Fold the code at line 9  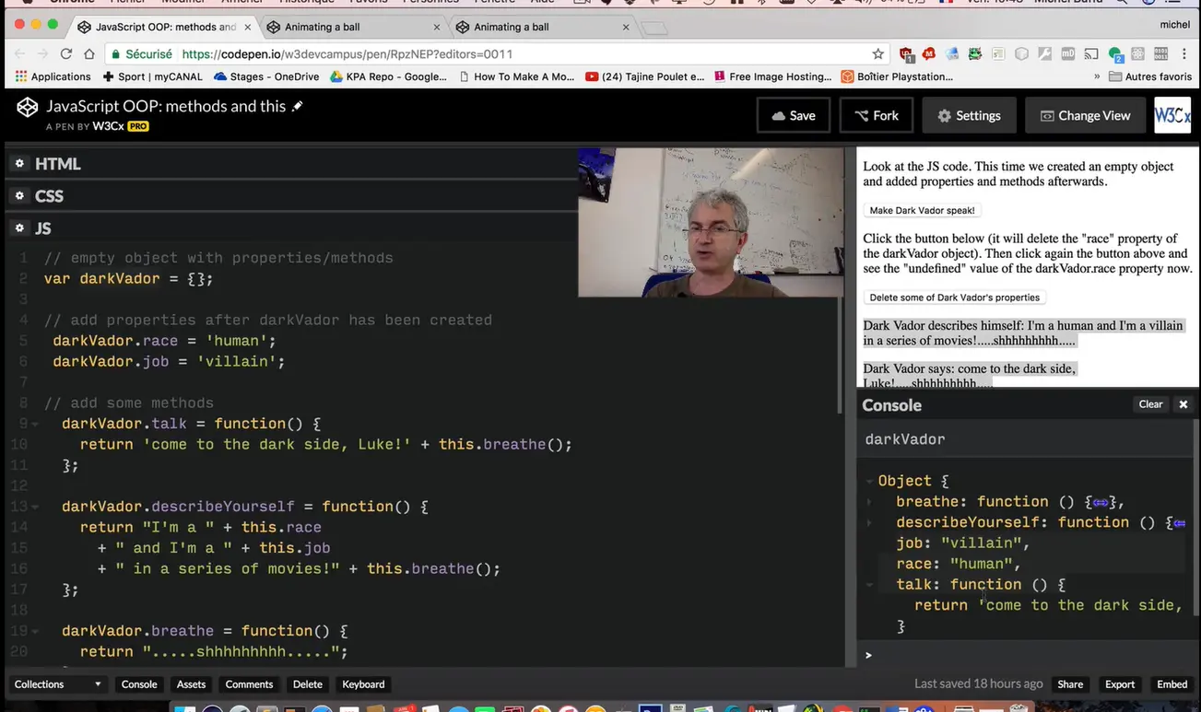click(35, 425)
